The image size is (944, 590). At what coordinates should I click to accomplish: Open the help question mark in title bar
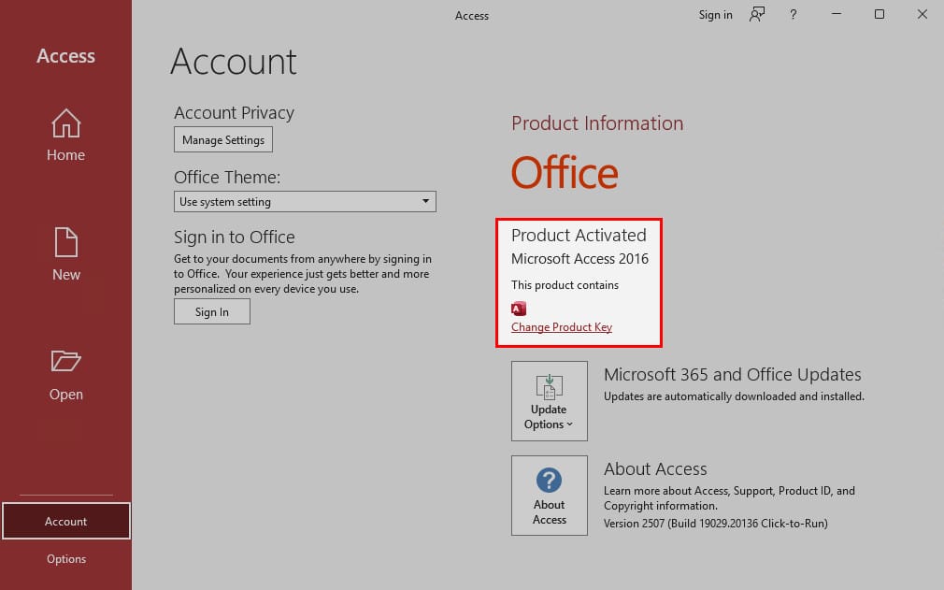point(793,14)
